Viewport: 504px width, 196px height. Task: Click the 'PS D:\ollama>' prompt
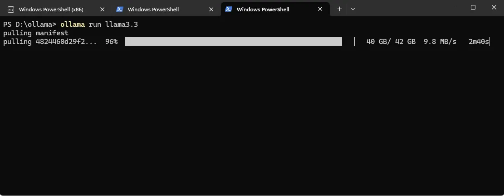(30, 24)
